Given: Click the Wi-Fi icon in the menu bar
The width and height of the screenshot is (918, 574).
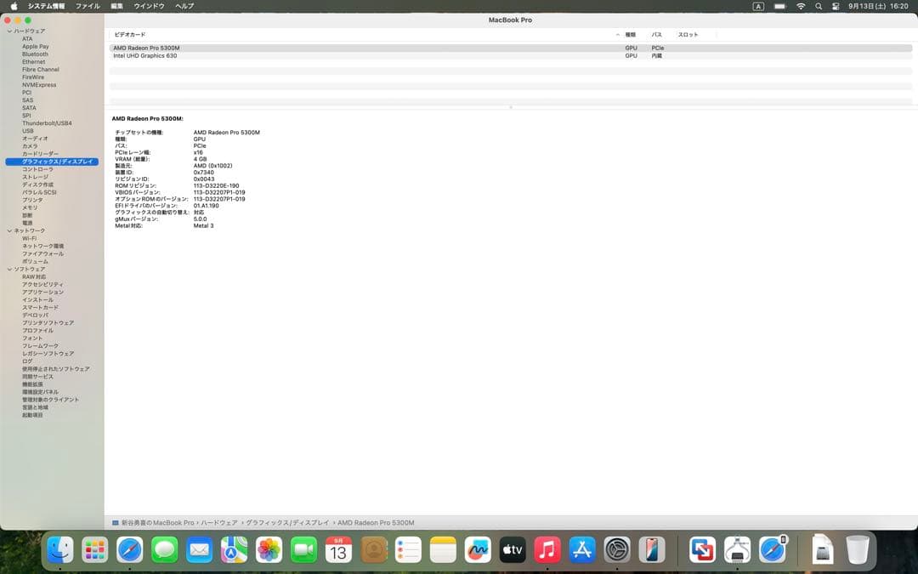Looking at the screenshot, I should (800, 6).
